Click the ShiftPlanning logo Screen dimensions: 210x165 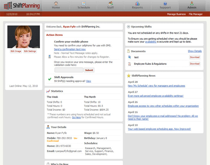pyautogui.click(x=22, y=6)
